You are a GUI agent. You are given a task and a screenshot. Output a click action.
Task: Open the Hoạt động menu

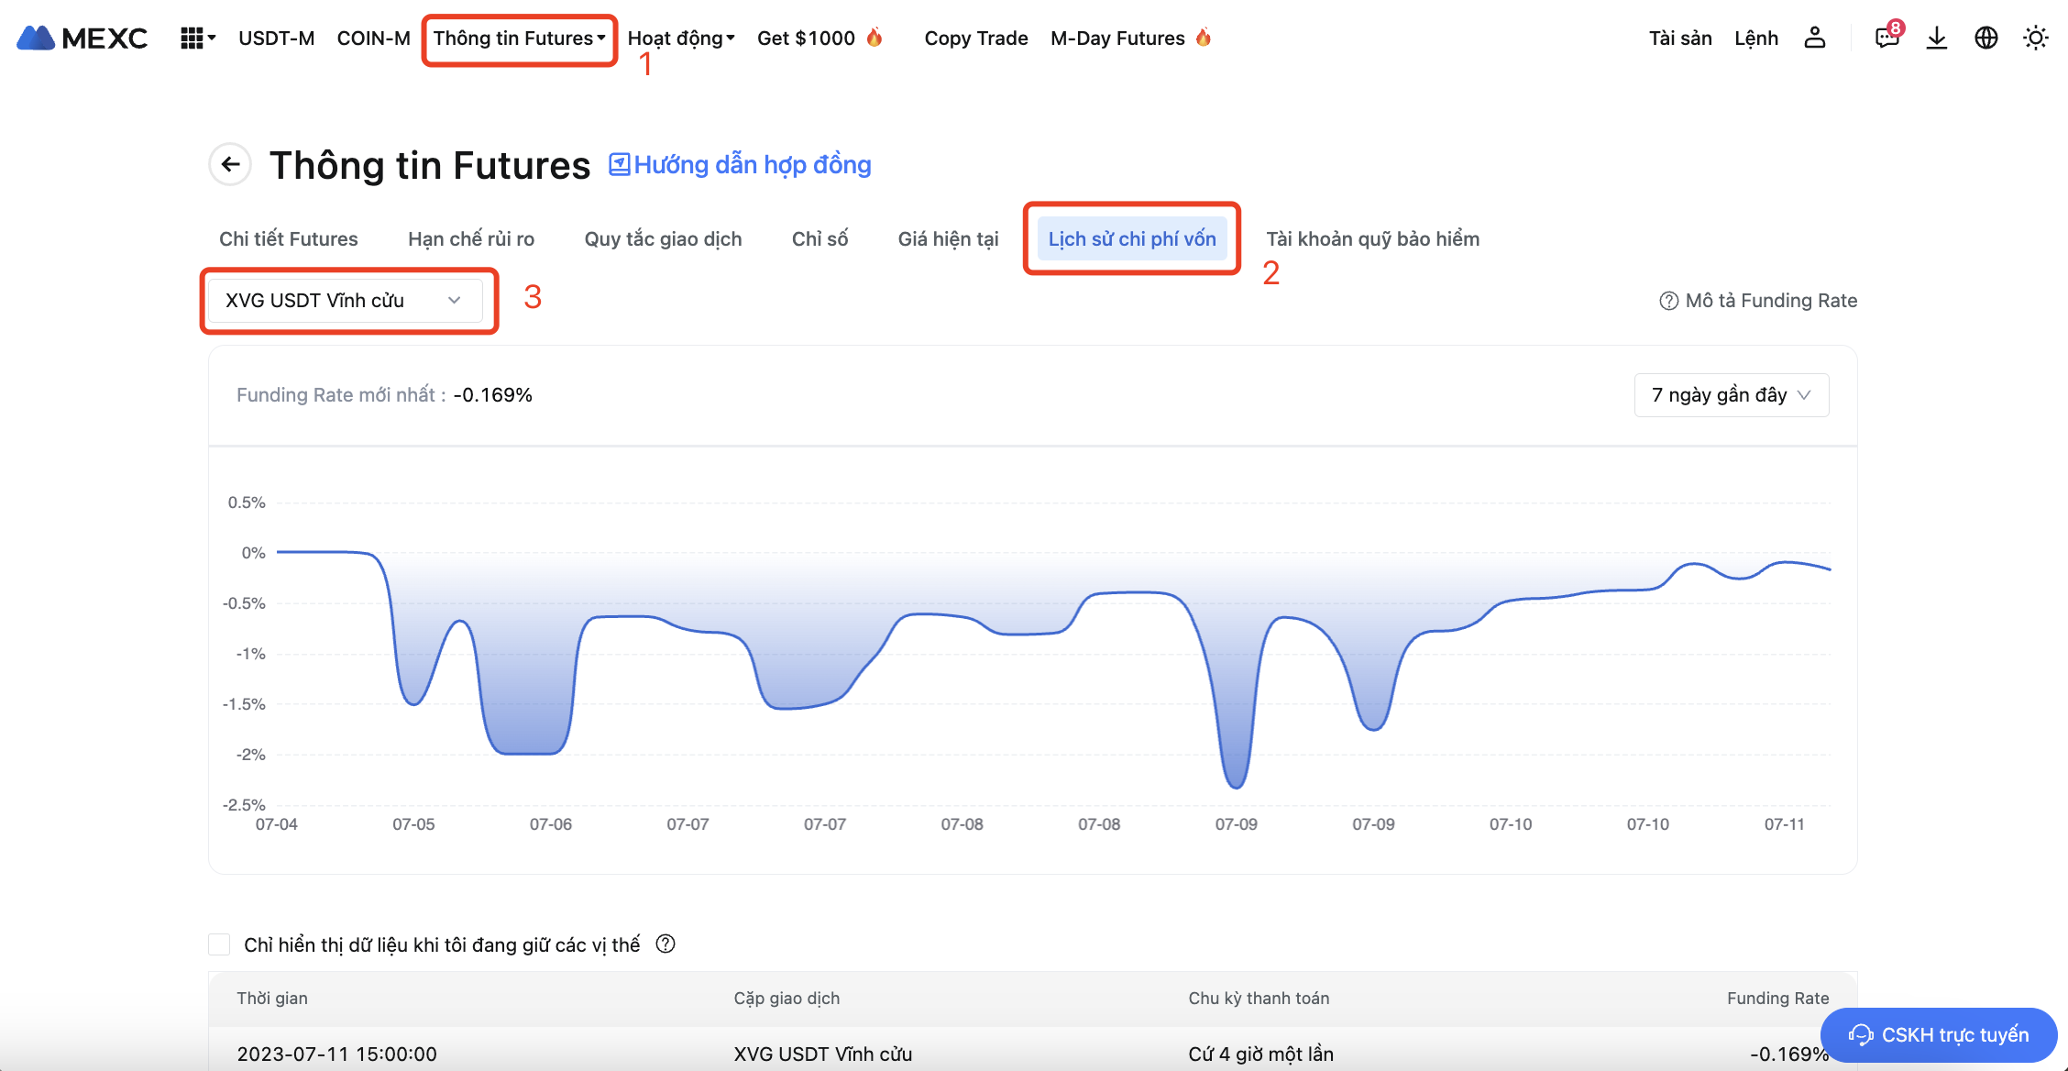pos(680,39)
